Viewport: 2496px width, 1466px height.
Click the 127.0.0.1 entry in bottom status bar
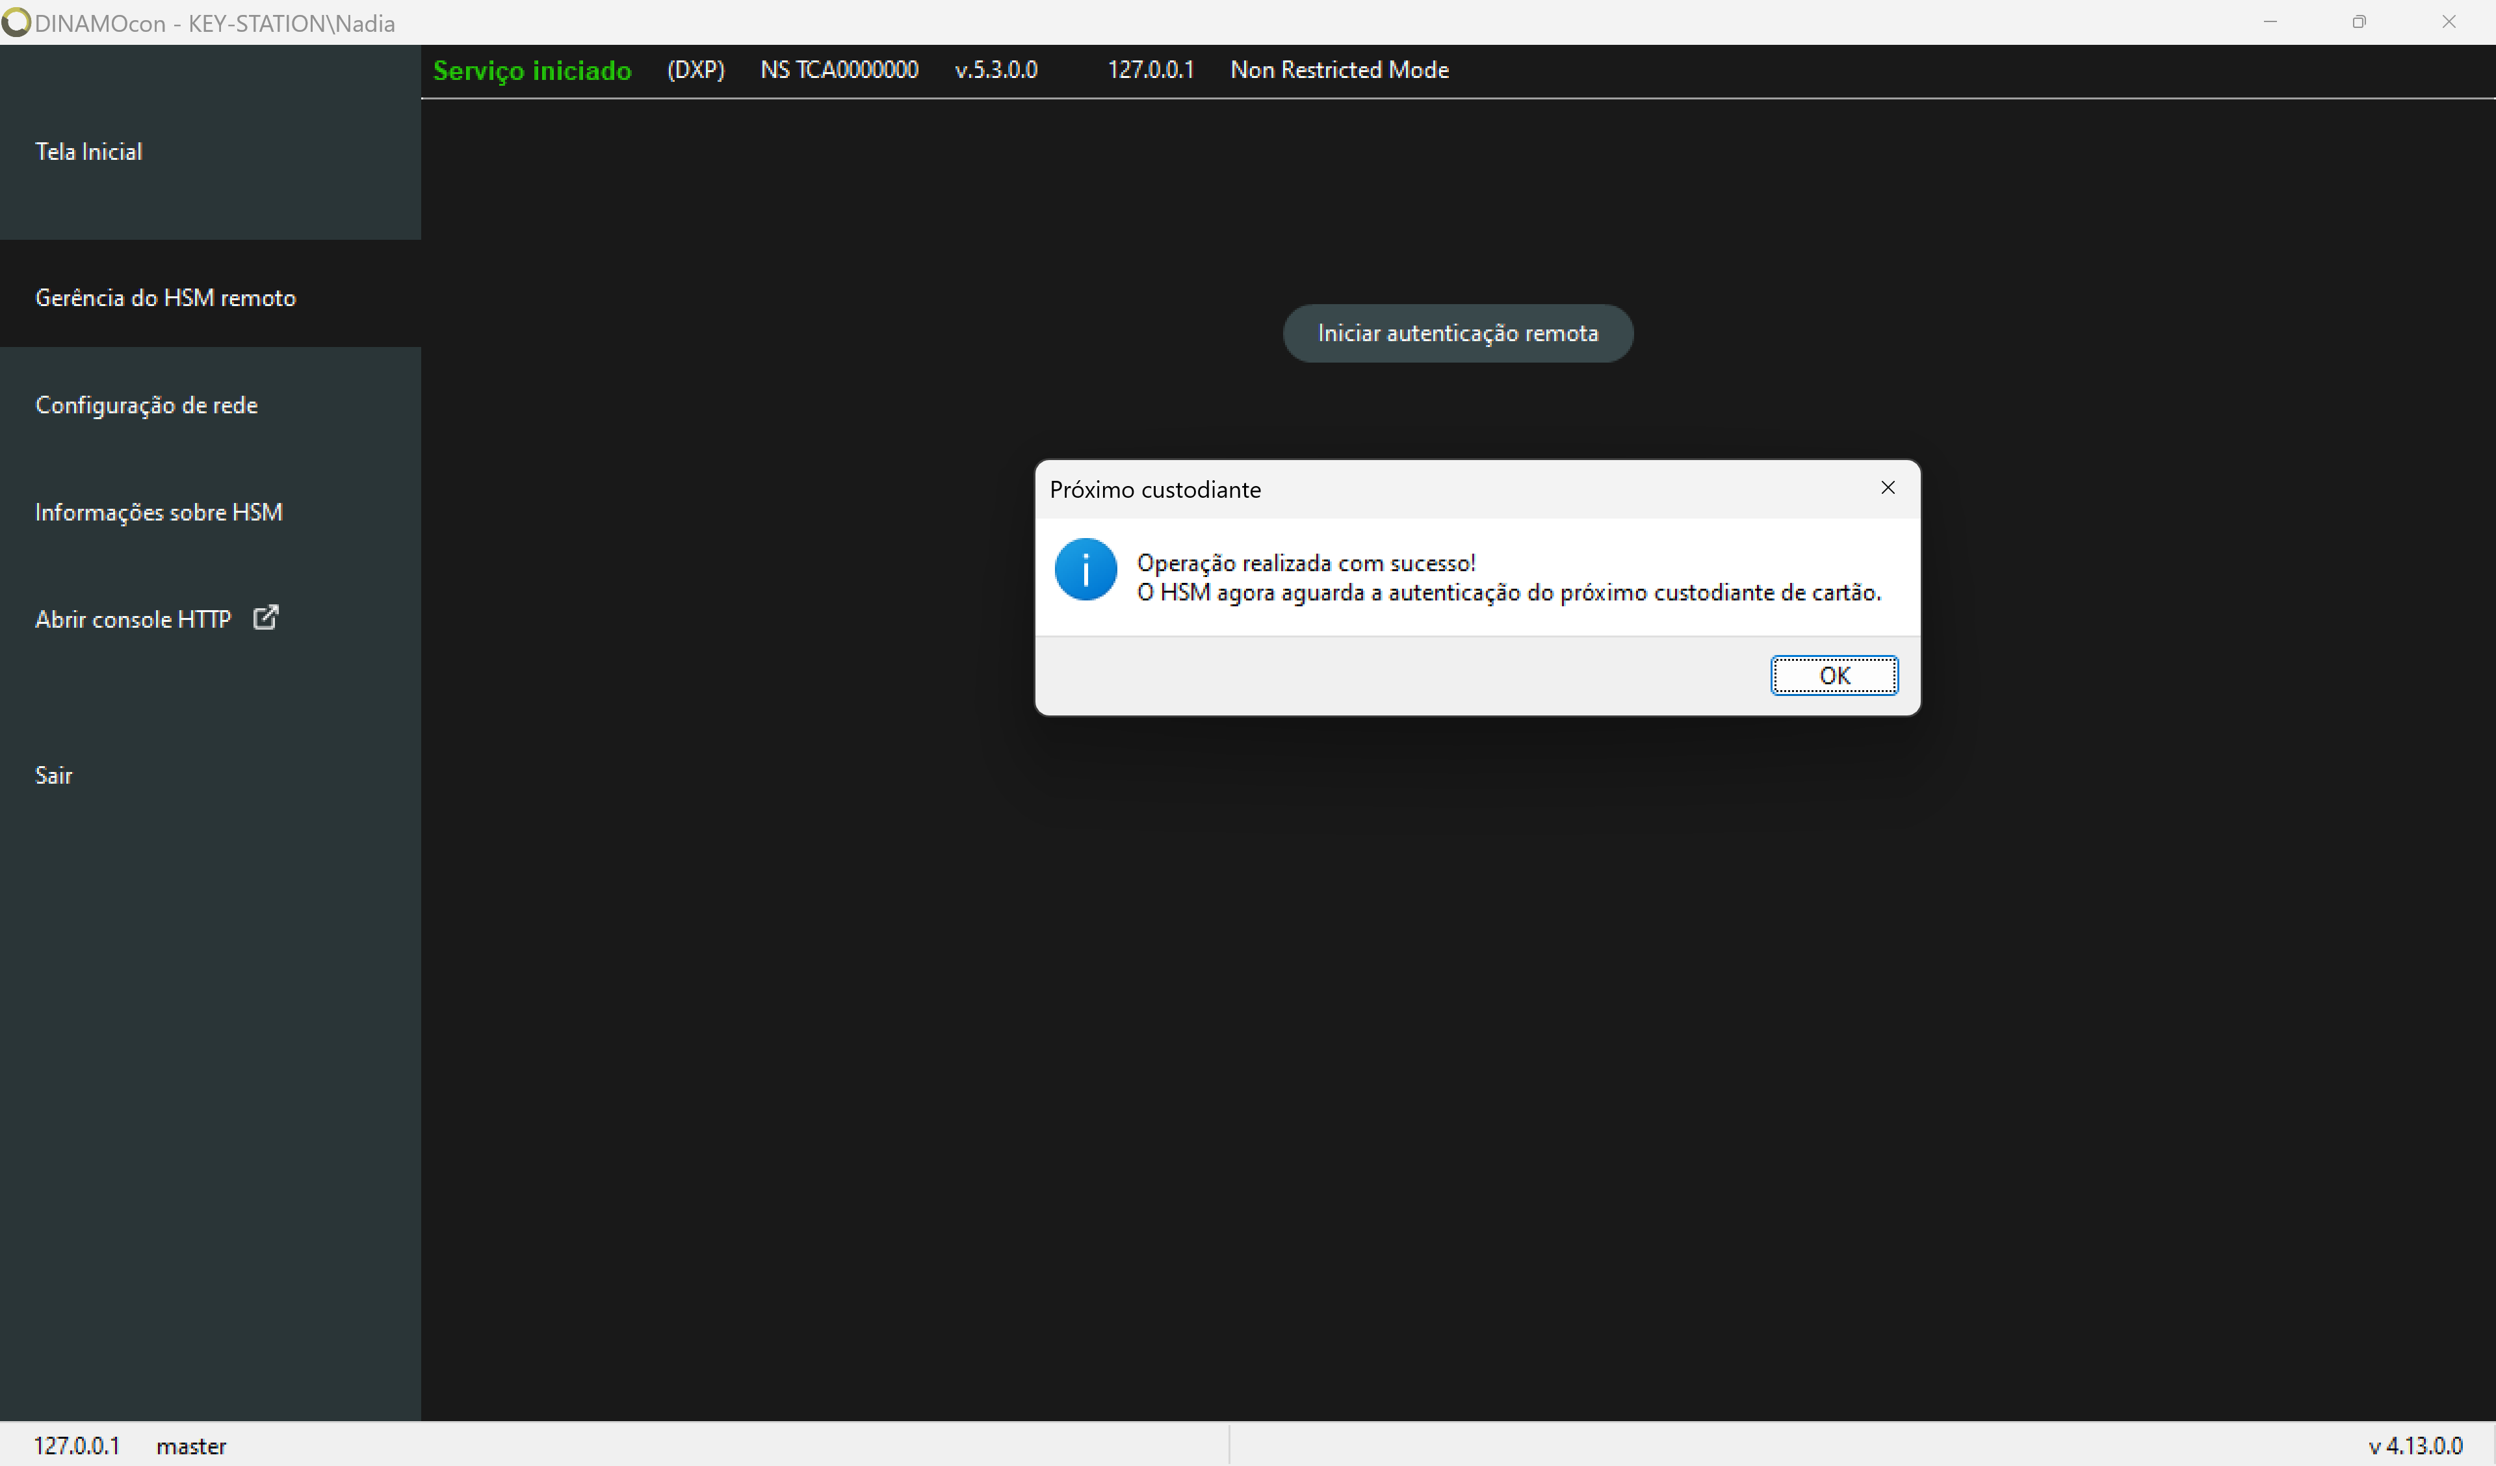pyautogui.click(x=76, y=1447)
